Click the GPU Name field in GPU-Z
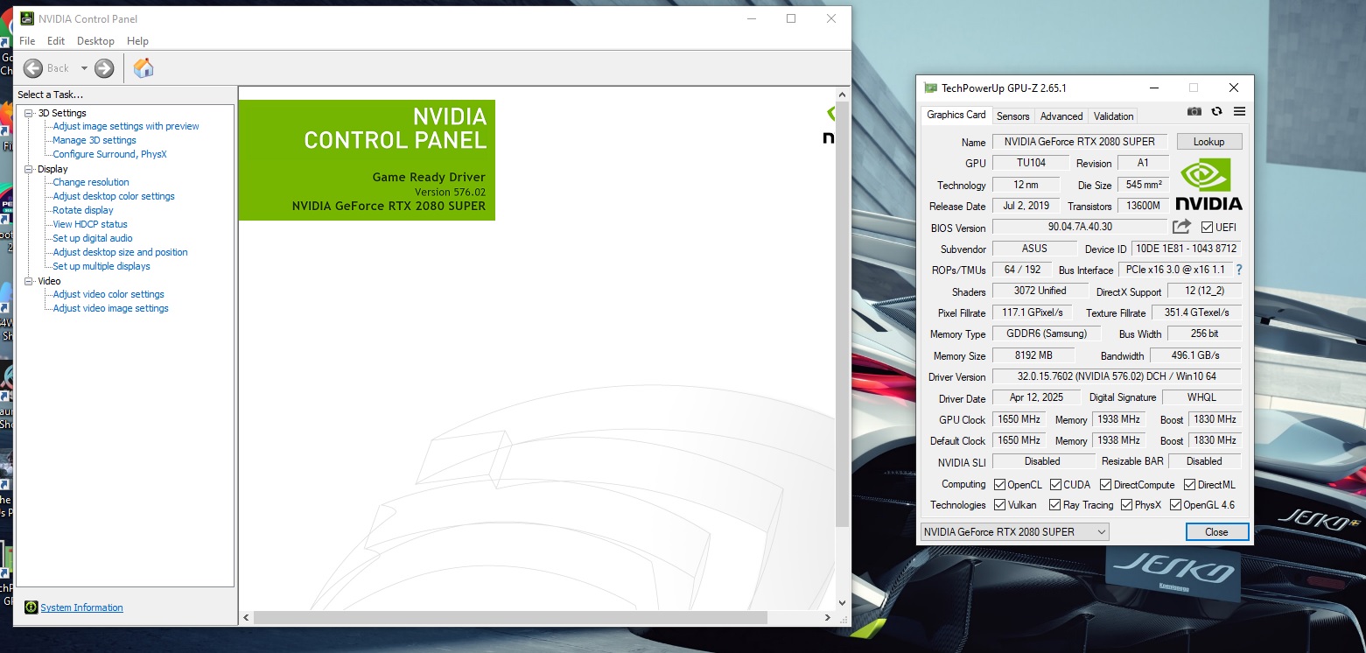This screenshot has width=1366, height=653. click(x=1081, y=142)
